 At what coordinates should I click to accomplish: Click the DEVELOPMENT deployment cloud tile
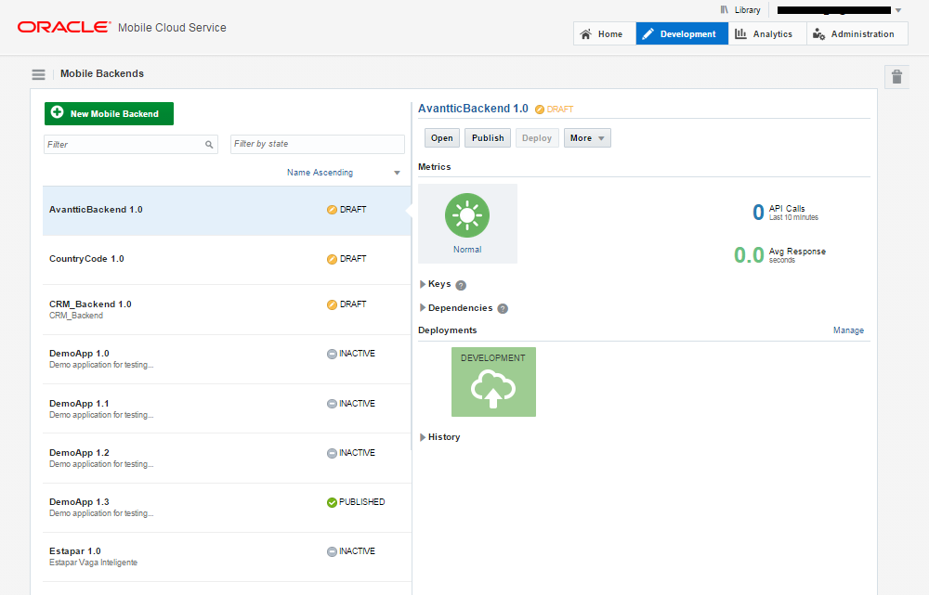(493, 382)
